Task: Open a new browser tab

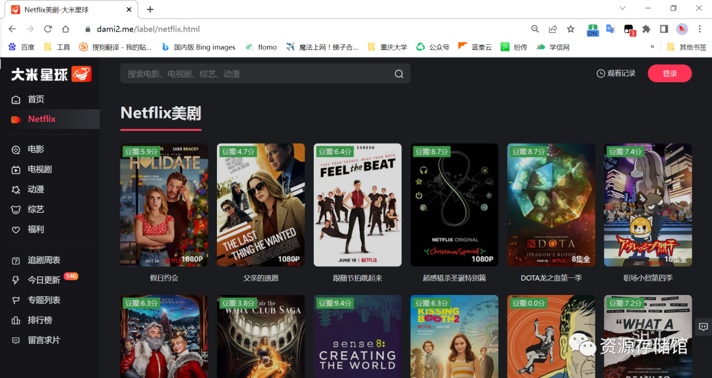Action: click(150, 9)
